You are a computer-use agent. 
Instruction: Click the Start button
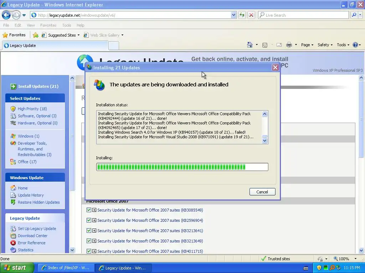(x=17, y=268)
